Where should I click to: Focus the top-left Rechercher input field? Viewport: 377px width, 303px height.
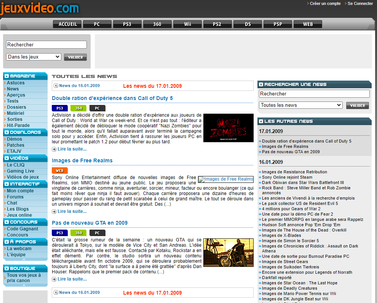(x=46, y=44)
